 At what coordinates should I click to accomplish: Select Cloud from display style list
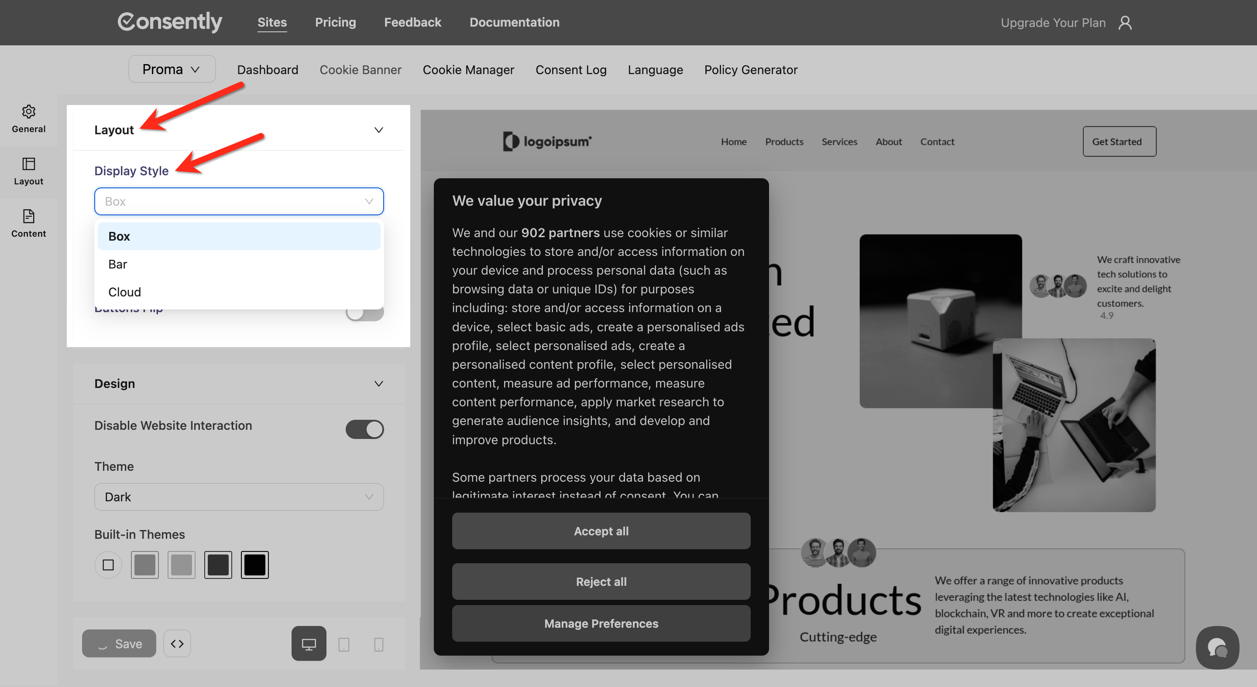click(x=124, y=292)
